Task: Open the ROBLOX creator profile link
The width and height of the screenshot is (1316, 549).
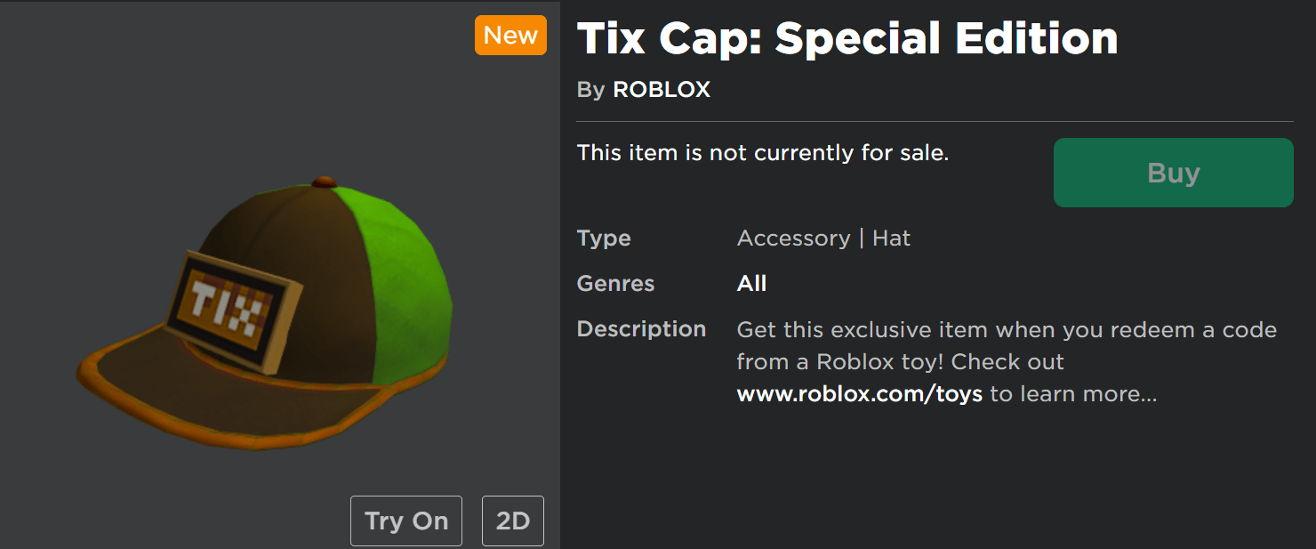Action: click(x=662, y=89)
